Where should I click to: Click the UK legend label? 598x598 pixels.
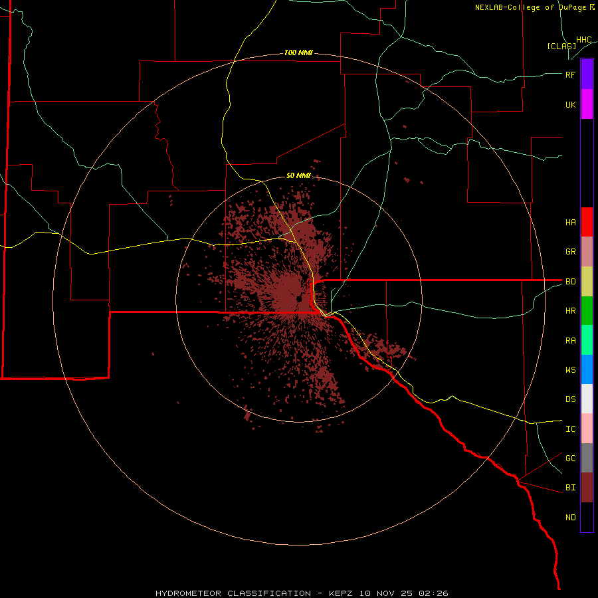570,104
